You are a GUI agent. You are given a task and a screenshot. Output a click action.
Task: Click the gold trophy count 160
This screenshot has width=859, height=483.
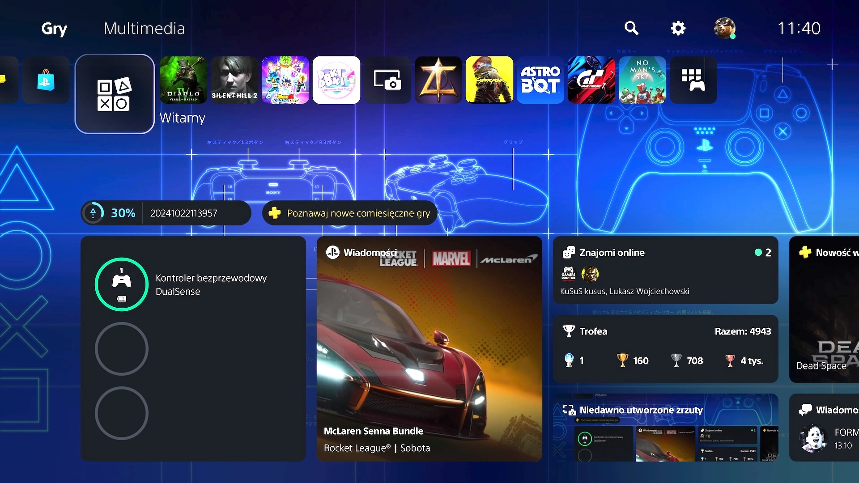633,360
